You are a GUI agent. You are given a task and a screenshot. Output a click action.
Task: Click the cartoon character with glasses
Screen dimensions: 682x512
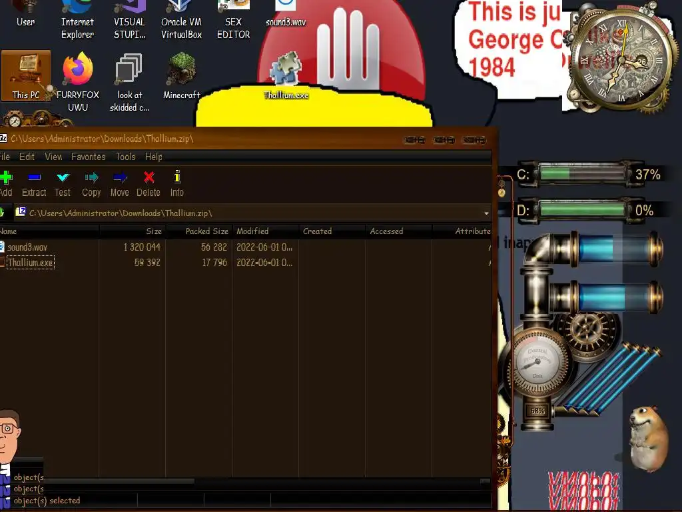[9, 435]
